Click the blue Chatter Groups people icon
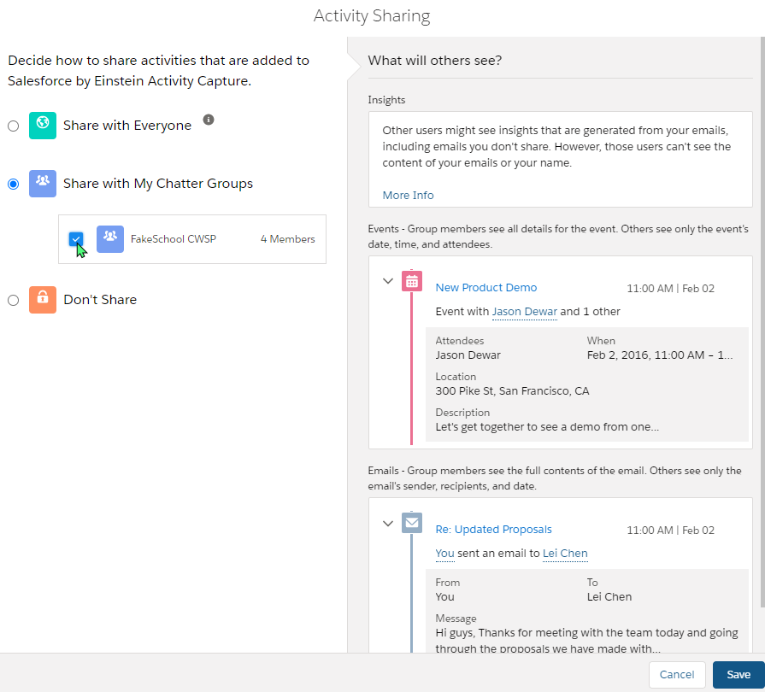The image size is (765, 692). coord(43,184)
